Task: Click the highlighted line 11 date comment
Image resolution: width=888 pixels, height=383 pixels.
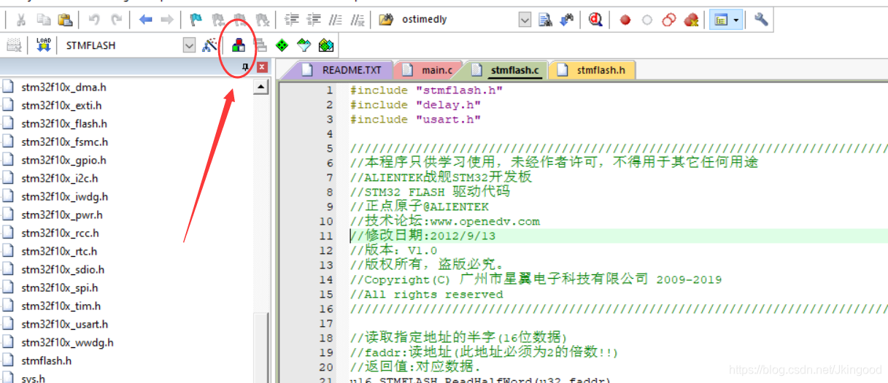Action: click(x=422, y=236)
